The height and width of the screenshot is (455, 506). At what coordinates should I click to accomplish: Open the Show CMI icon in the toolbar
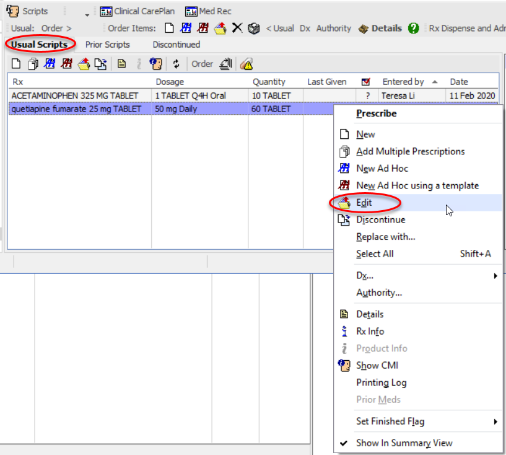[155, 63]
